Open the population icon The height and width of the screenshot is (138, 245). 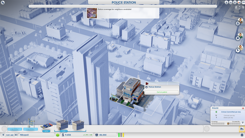click(97, 135)
